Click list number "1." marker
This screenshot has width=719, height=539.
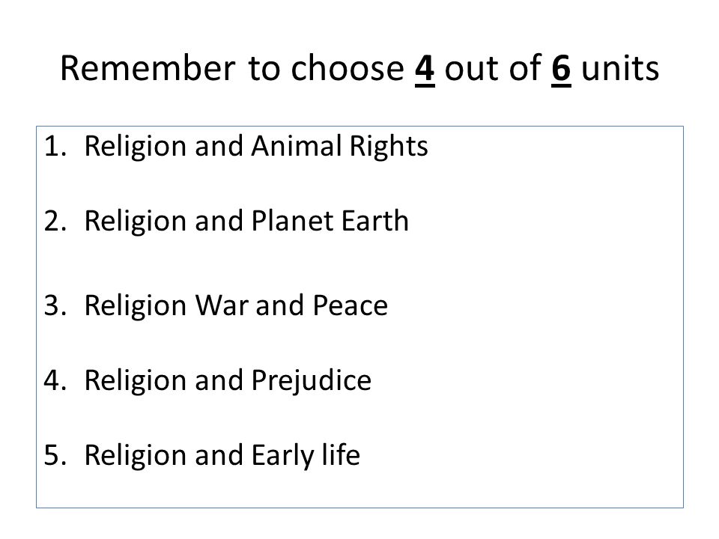pyautogui.click(x=55, y=146)
